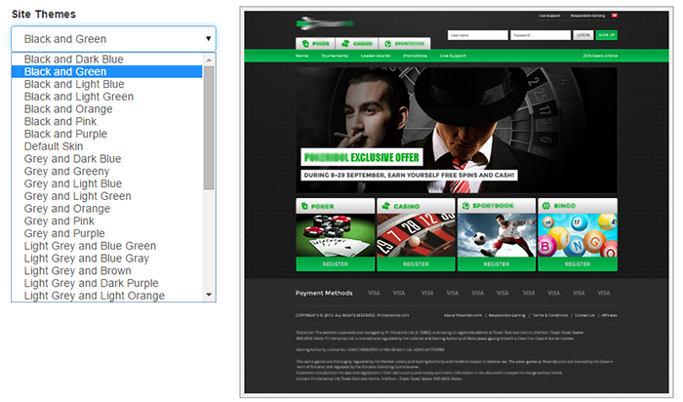Click first VISA payment method icon
683x402 pixels.
tap(374, 293)
